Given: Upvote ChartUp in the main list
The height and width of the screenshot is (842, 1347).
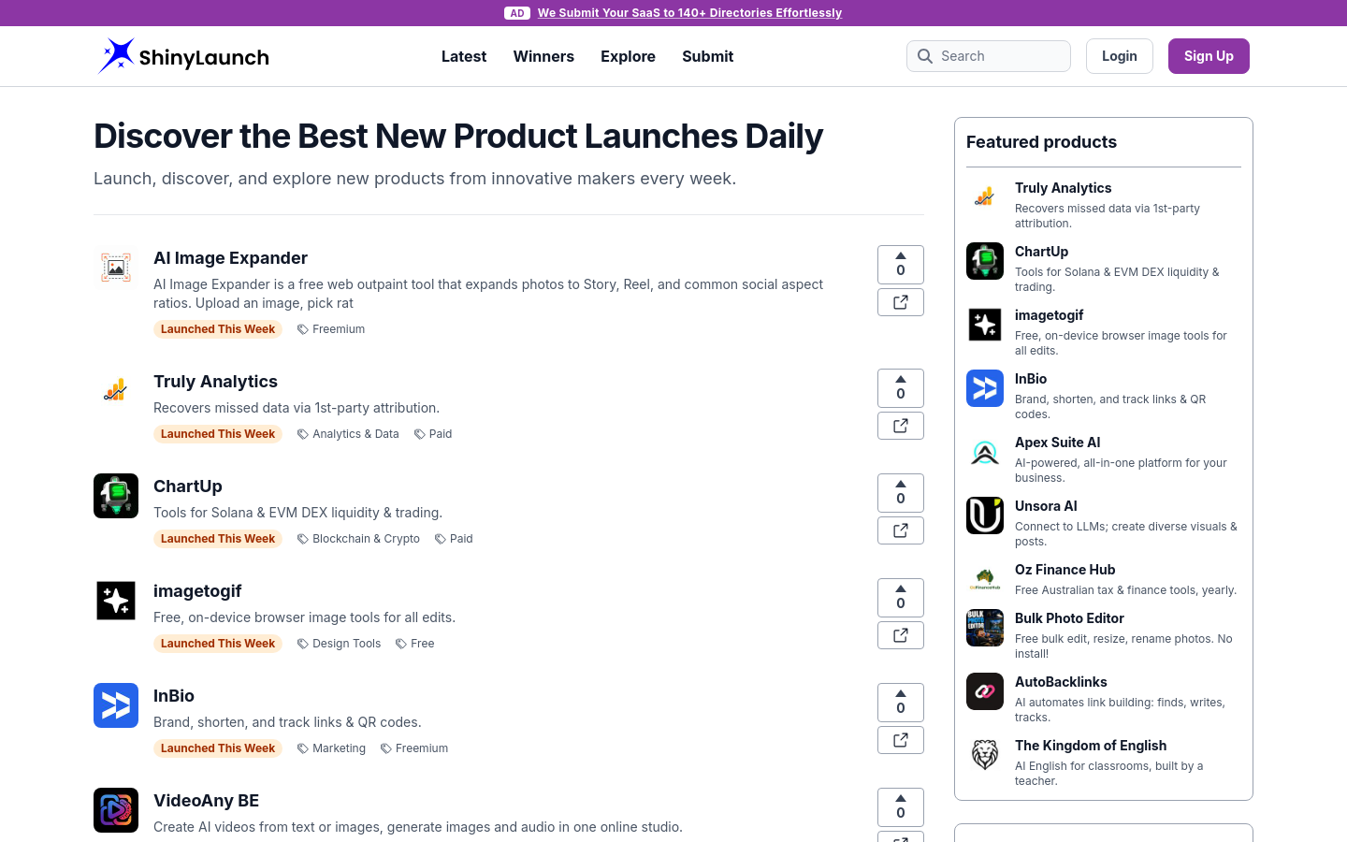Looking at the screenshot, I should (901, 493).
